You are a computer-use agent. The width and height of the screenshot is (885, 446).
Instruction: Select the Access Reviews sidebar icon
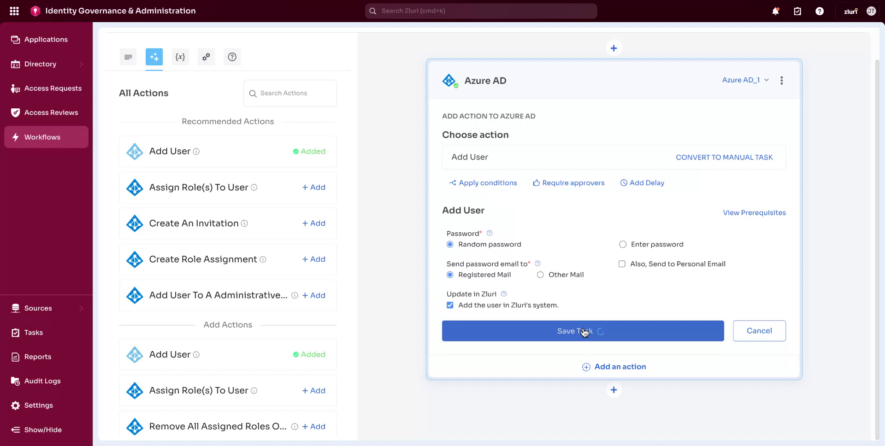tap(15, 112)
